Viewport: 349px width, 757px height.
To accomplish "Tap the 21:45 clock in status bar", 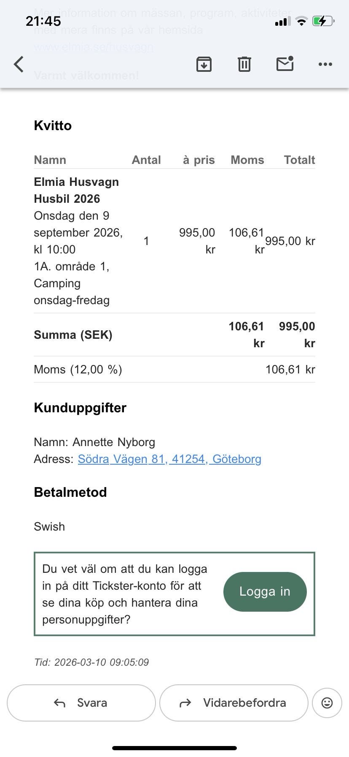I will 43,21.
